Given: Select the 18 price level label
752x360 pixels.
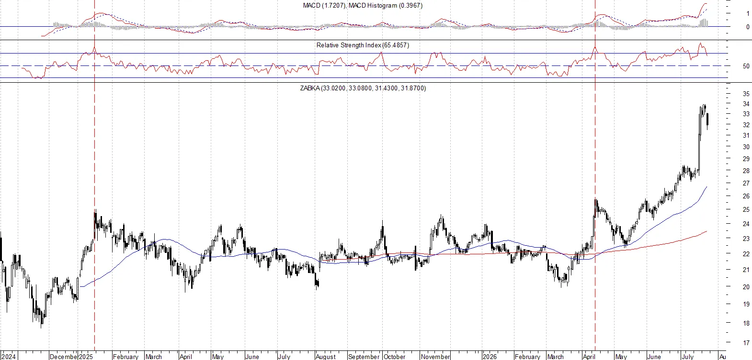Looking at the screenshot, I should [746, 323].
